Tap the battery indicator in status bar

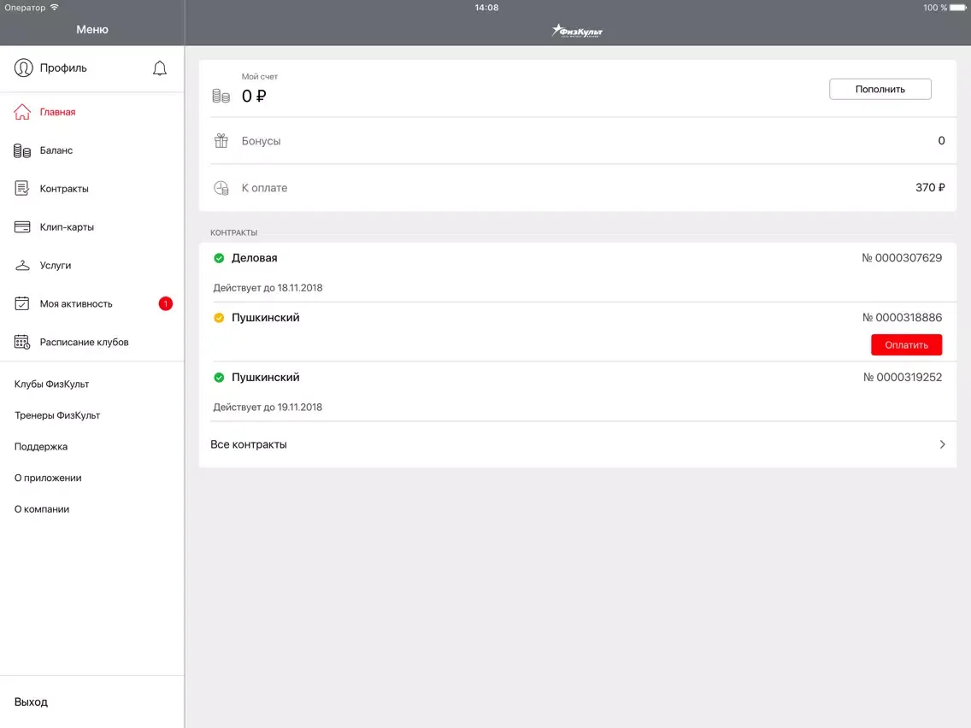pos(957,8)
